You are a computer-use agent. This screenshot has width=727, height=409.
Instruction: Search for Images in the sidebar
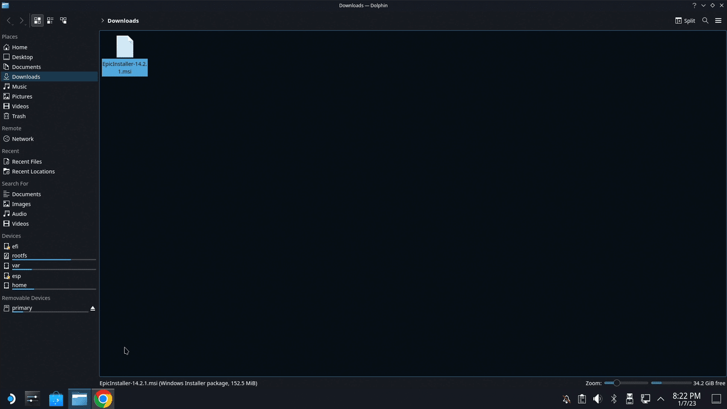click(48, 204)
